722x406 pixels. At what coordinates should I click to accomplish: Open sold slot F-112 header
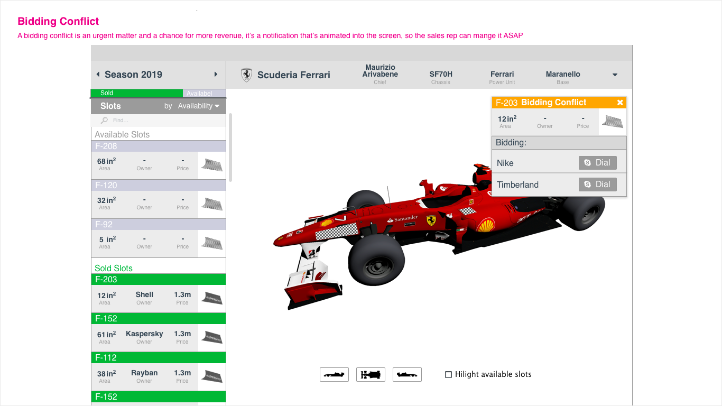coord(159,357)
